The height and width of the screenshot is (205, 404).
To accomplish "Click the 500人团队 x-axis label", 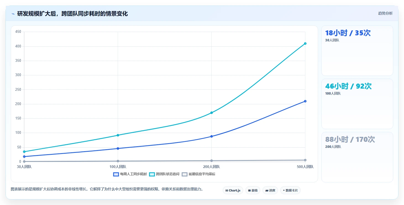I will (x=305, y=167).
